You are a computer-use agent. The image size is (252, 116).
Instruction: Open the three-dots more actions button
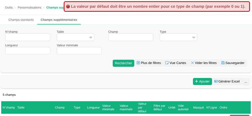(246, 81)
